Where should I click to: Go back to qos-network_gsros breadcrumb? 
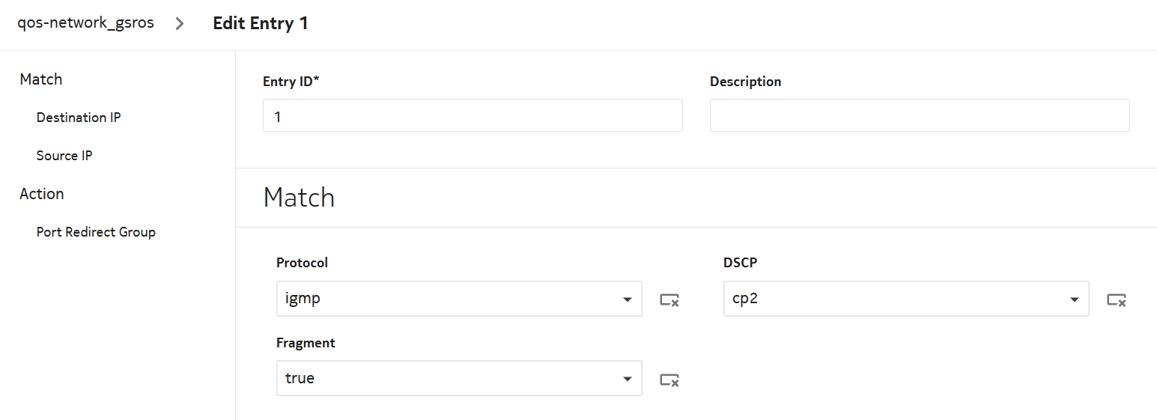(x=86, y=22)
